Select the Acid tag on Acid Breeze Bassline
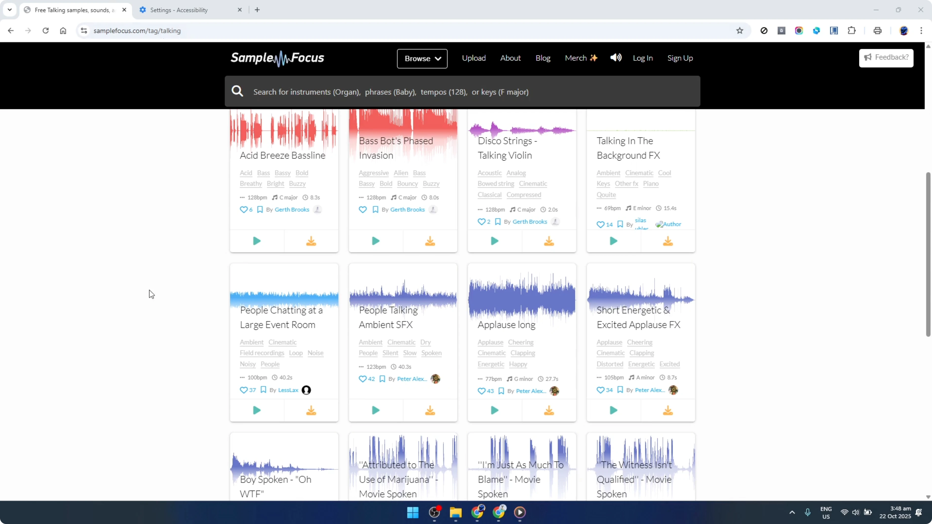 pyautogui.click(x=246, y=173)
